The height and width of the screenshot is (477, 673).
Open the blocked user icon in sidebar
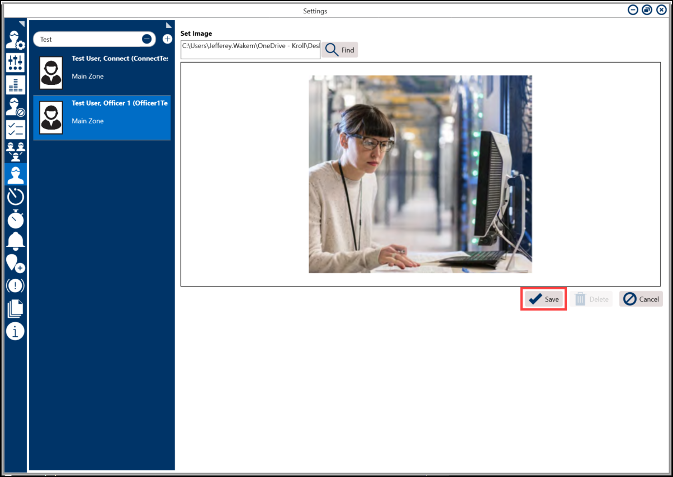point(15,107)
